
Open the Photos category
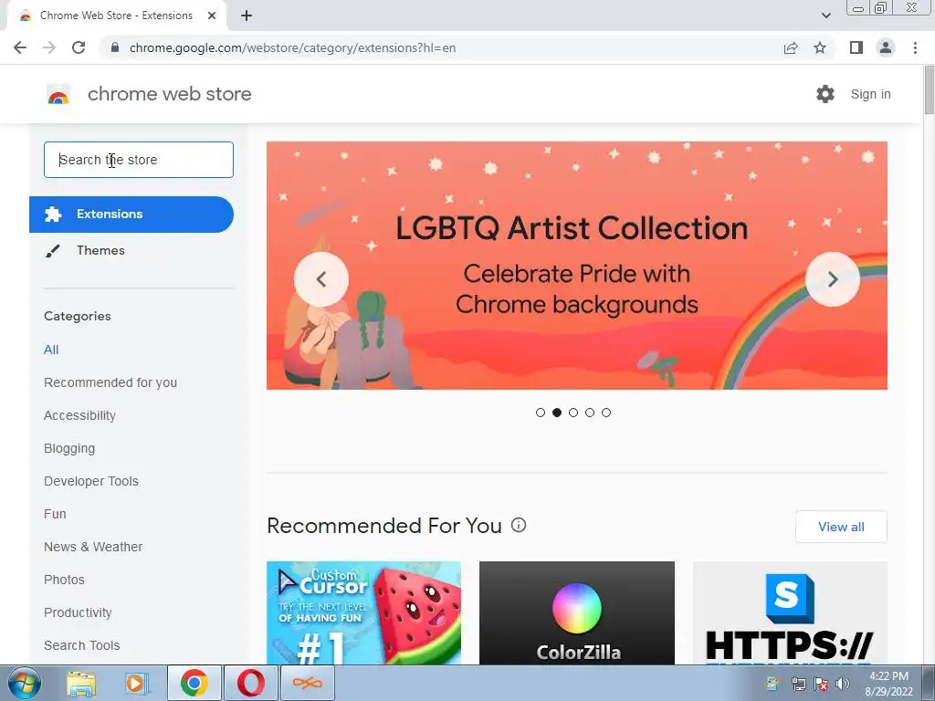[65, 580]
